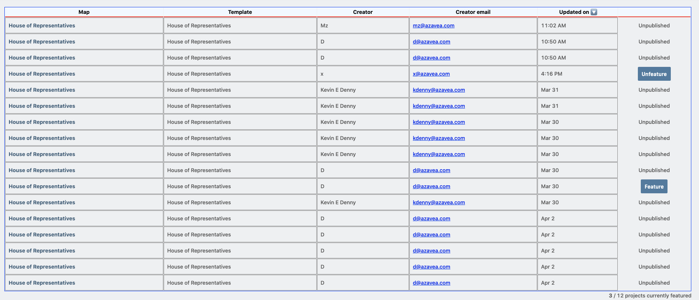
Task: Open the map link in x's row
Action: (42, 74)
